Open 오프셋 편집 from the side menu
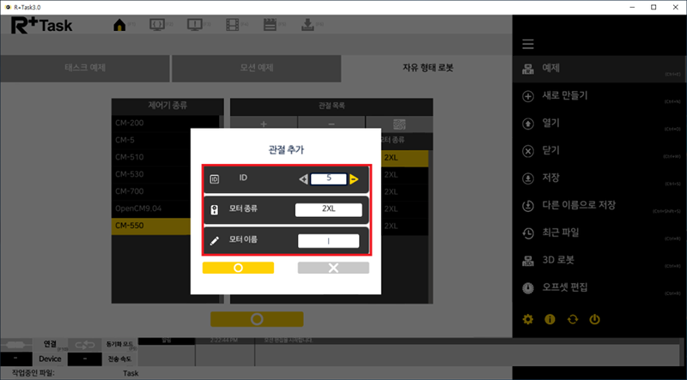This screenshot has height=380, width=687. pos(564,286)
